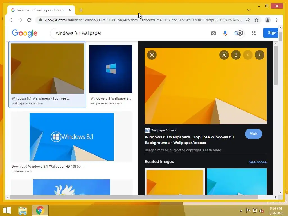The image size is (288, 216).
Task: Start voice search with microphone
Action: tap(225, 33)
